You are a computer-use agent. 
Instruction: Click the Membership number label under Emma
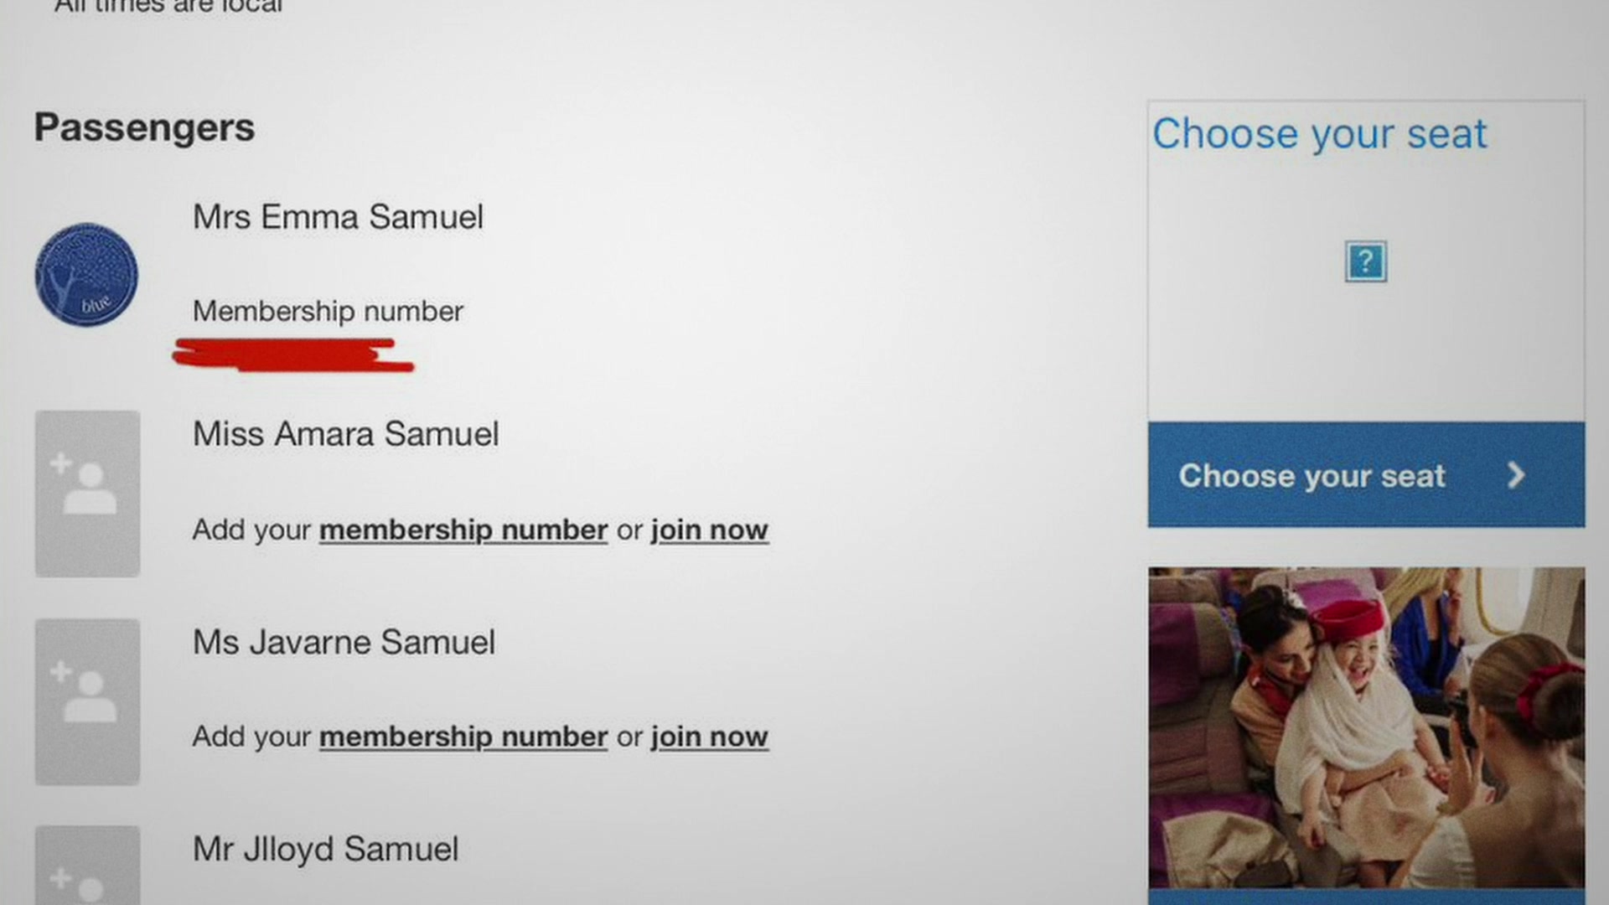pyautogui.click(x=328, y=312)
